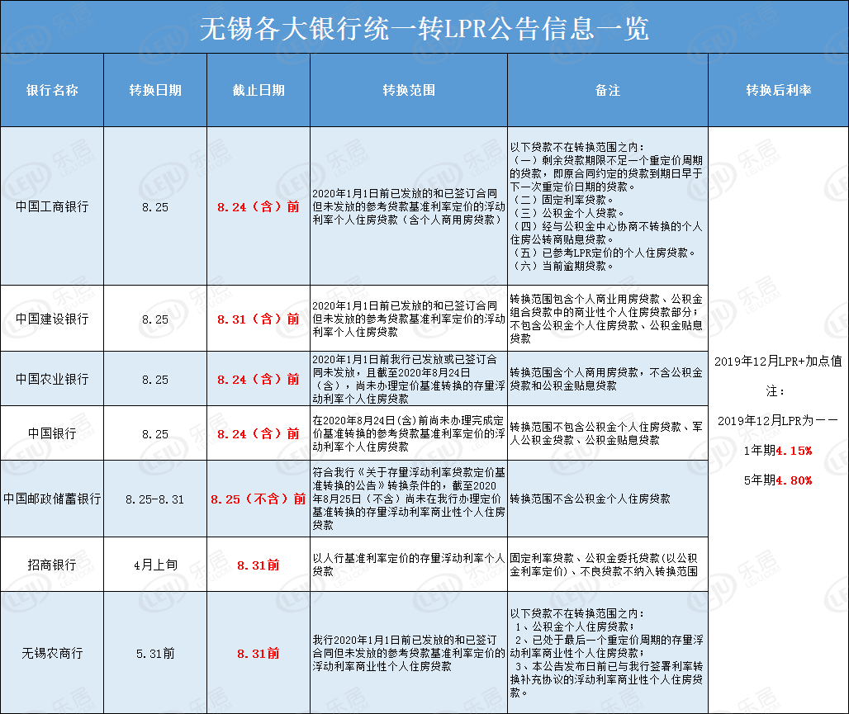
Task: Select the 银行名称 column header
Action: point(51,91)
